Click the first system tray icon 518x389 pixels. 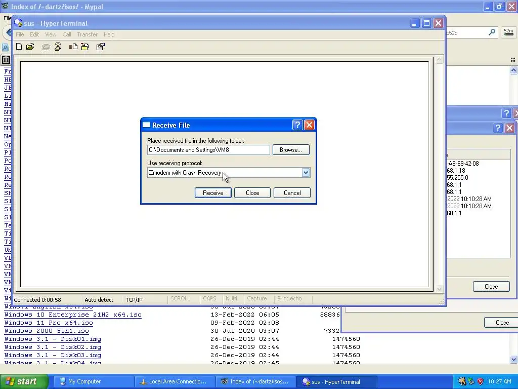[x=462, y=381]
